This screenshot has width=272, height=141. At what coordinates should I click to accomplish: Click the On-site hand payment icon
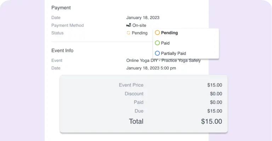[129, 25]
